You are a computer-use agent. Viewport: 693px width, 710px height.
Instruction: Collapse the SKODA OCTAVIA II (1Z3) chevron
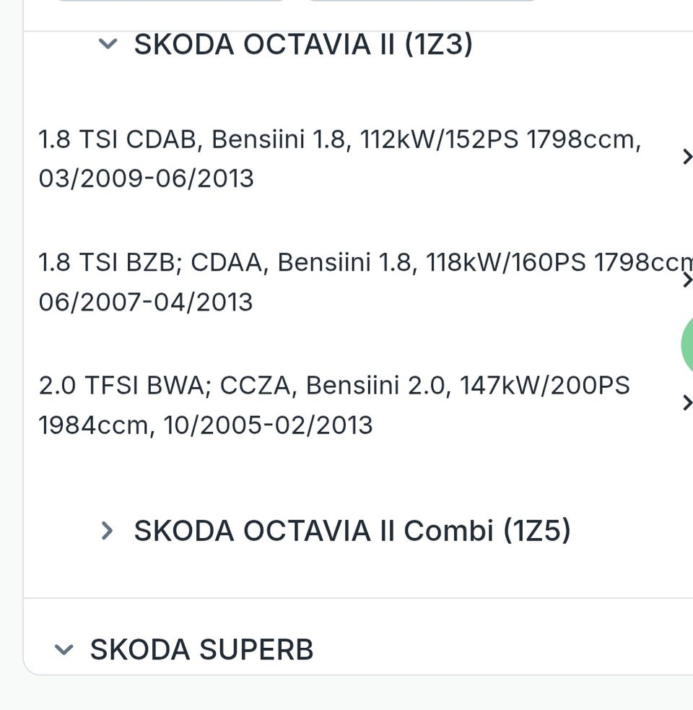click(x=108, y=45)
